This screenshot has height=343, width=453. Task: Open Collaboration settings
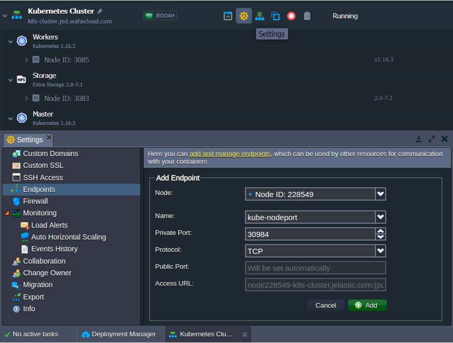click(44, 261)
